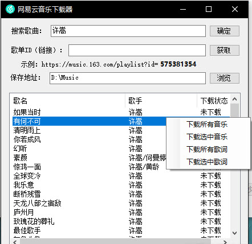Click horizontal scrollbar left arrow
Viewport: 252px width, 244px height.
pos(15,242)
